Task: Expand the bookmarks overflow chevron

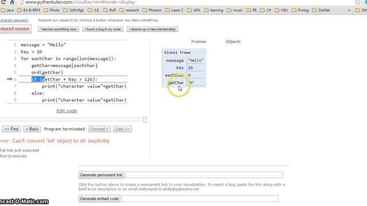Action: click(x=349, y=10)
